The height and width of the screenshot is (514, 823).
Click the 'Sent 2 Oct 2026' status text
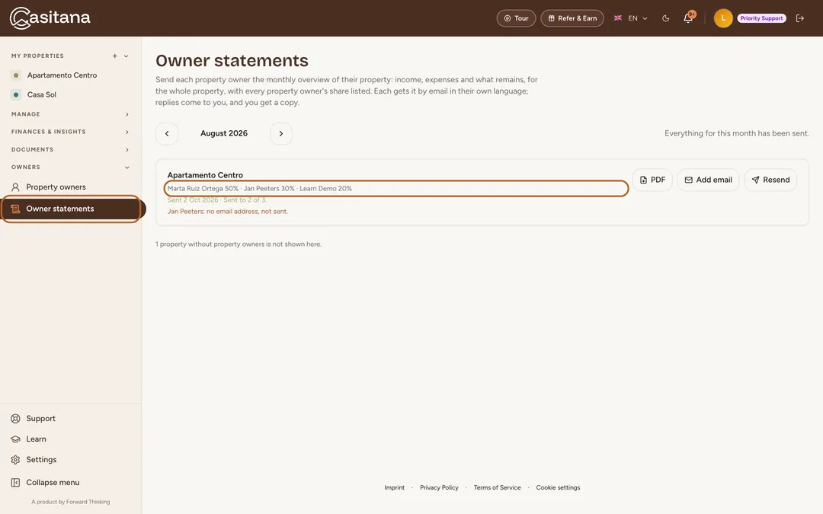(216, 200)
